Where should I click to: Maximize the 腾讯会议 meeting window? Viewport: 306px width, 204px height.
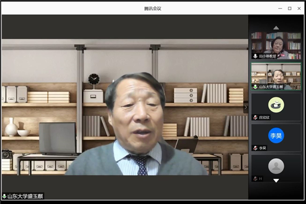(290, 8)
